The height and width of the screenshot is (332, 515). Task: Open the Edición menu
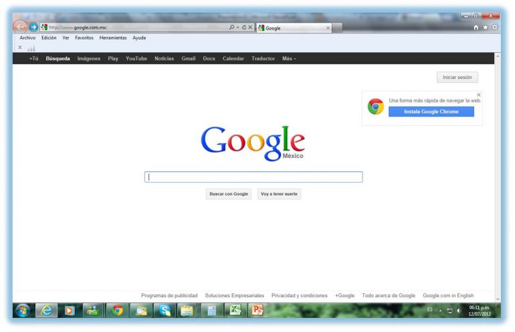click(x=49, y=37)
